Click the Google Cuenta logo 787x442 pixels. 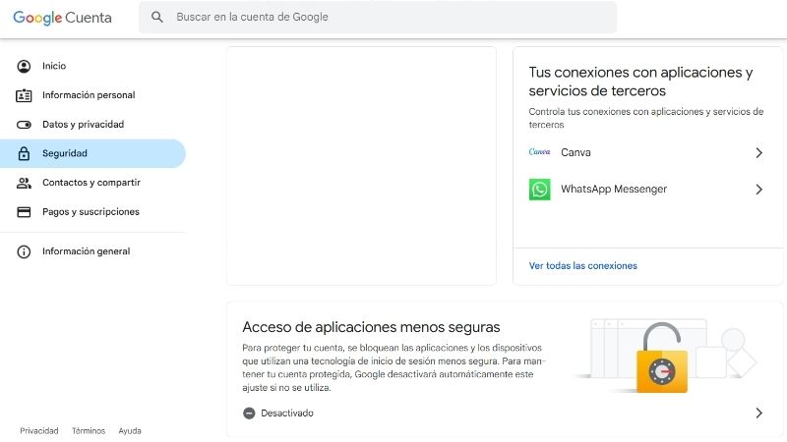pos(62,18)
